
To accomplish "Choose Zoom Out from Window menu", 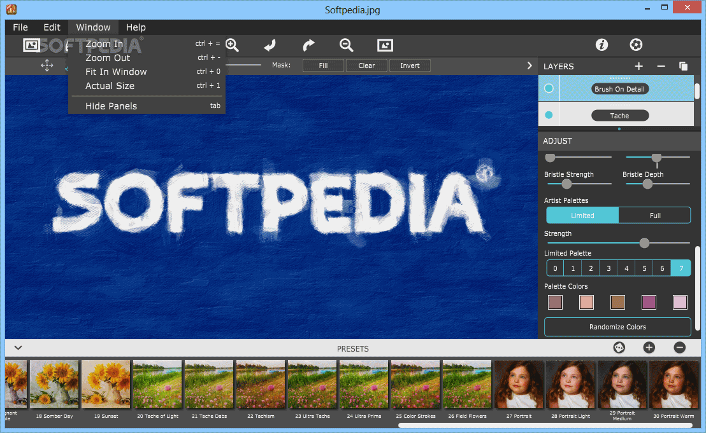I will pos(147,57).
